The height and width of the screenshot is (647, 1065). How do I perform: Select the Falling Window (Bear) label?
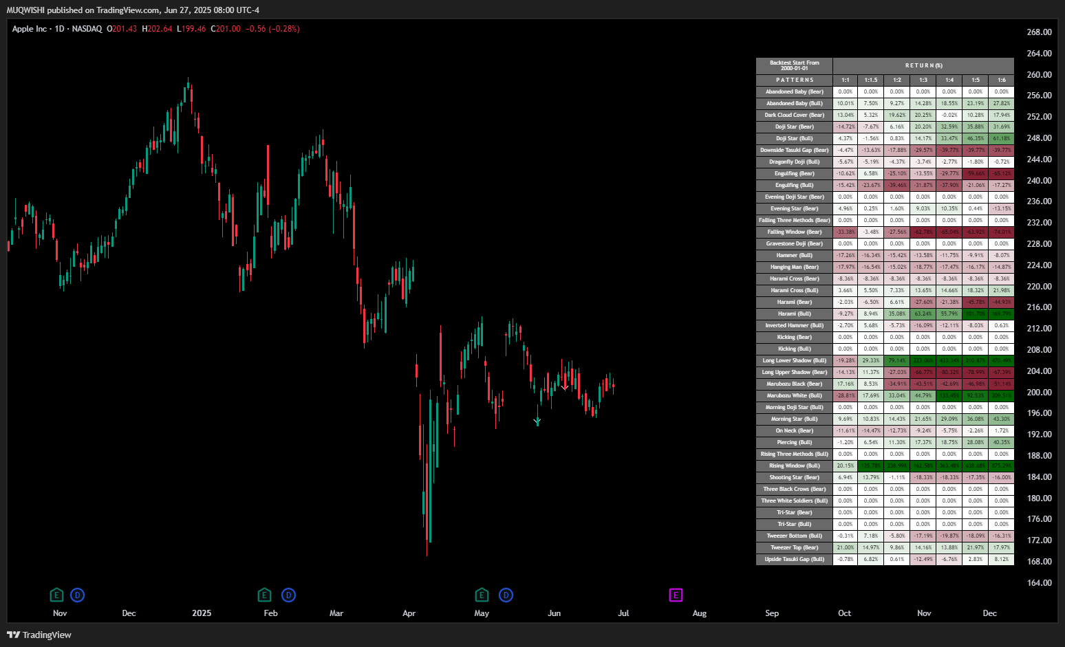[x=795, y=232]
